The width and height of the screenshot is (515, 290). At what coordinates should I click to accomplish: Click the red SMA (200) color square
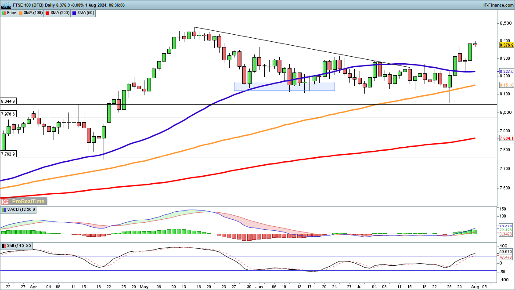click(47, 13)
